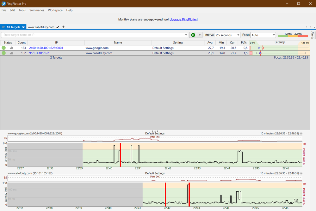
Task: Expand trace options arrow beside play button
Action: click(x=200, y=35)
